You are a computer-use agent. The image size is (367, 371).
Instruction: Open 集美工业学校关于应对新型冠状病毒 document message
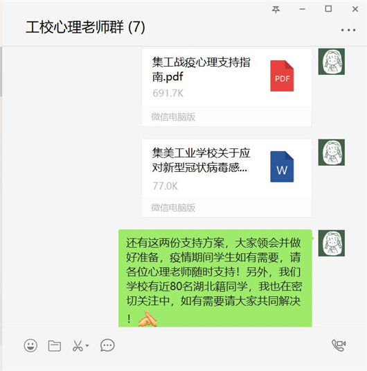(226, 178)
